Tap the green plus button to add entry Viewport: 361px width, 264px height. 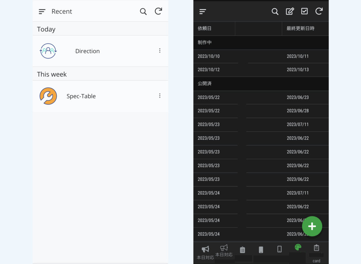(x=312, y=226)
